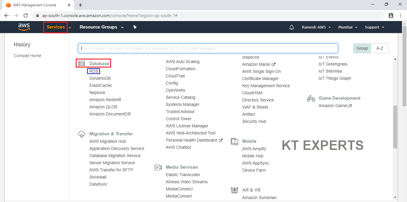Open Certificate Manager
The width and height of the screenshot is (407, 202).
(260, 79)
